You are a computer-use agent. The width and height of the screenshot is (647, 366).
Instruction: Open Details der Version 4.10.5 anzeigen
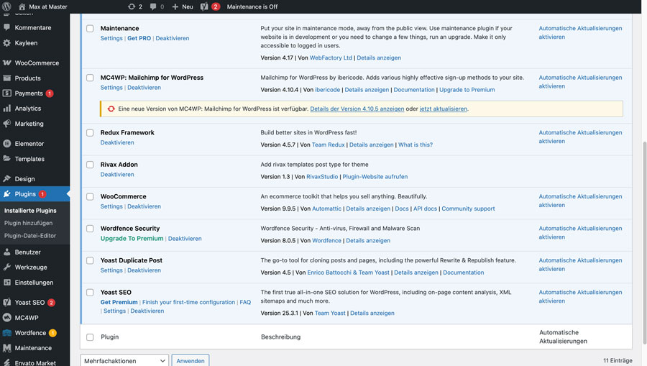[357, 109]
